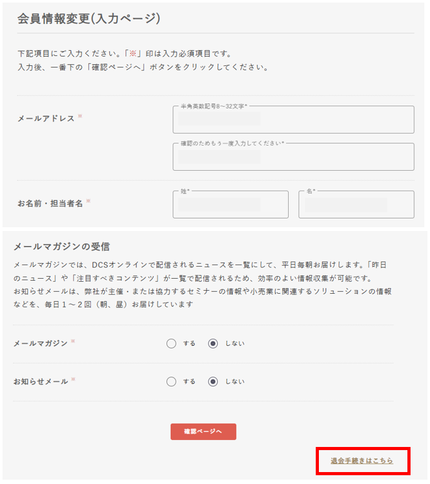Select する for メールマガジン
The width and height of the screenshot is (430, 484).
pyautogui.click(x=171, y=343)
